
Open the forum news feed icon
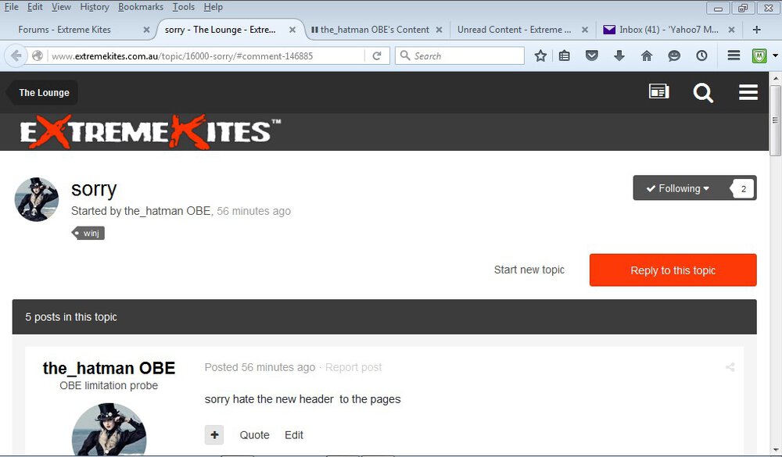(x=658, y=92)
